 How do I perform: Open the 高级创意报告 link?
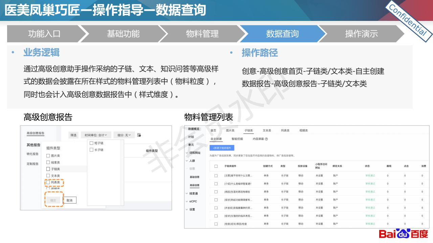(36, 133)
